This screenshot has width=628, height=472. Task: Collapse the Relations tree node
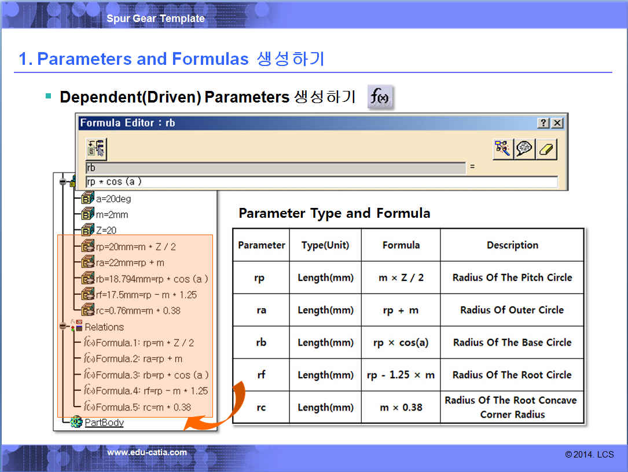[63, 327]
